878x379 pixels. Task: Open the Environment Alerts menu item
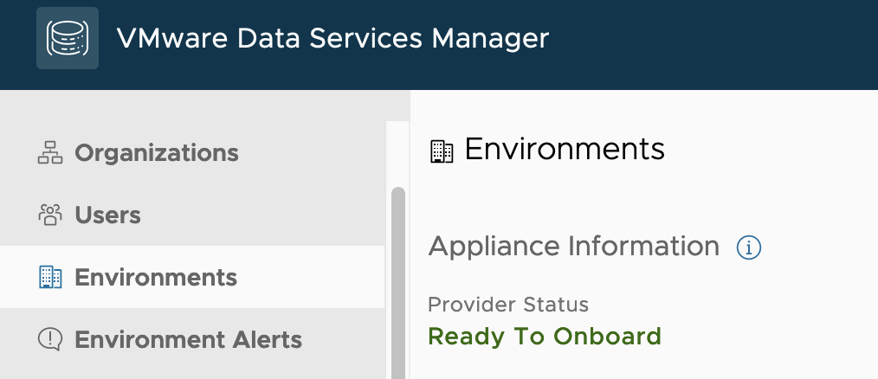188,340
